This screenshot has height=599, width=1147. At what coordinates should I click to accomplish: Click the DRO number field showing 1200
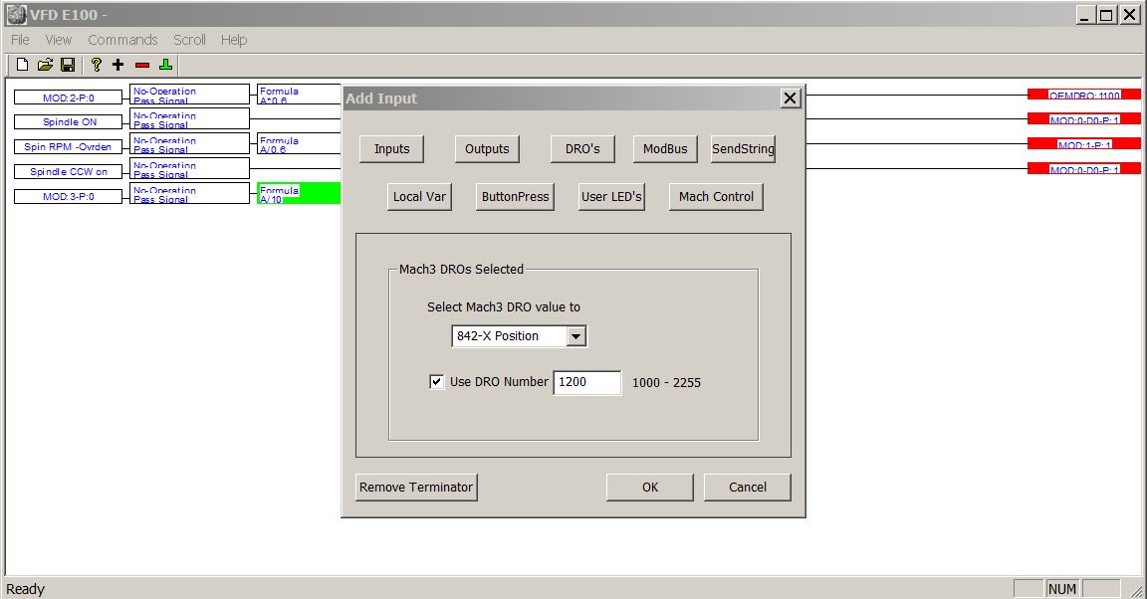click(x=587, y=382)
